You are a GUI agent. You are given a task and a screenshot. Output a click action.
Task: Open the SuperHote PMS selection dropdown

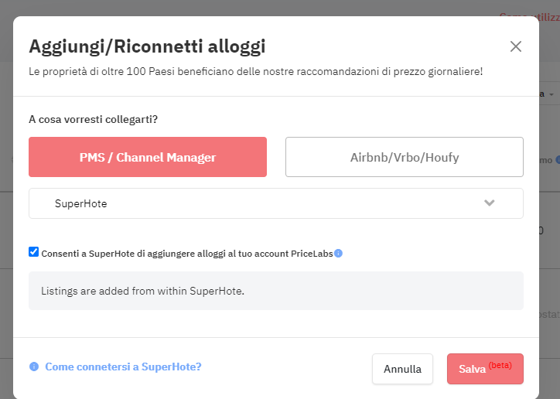(x=275, y=203)
